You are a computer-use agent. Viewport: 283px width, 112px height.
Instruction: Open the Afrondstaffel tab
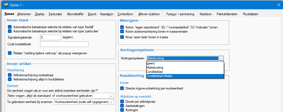75,14
